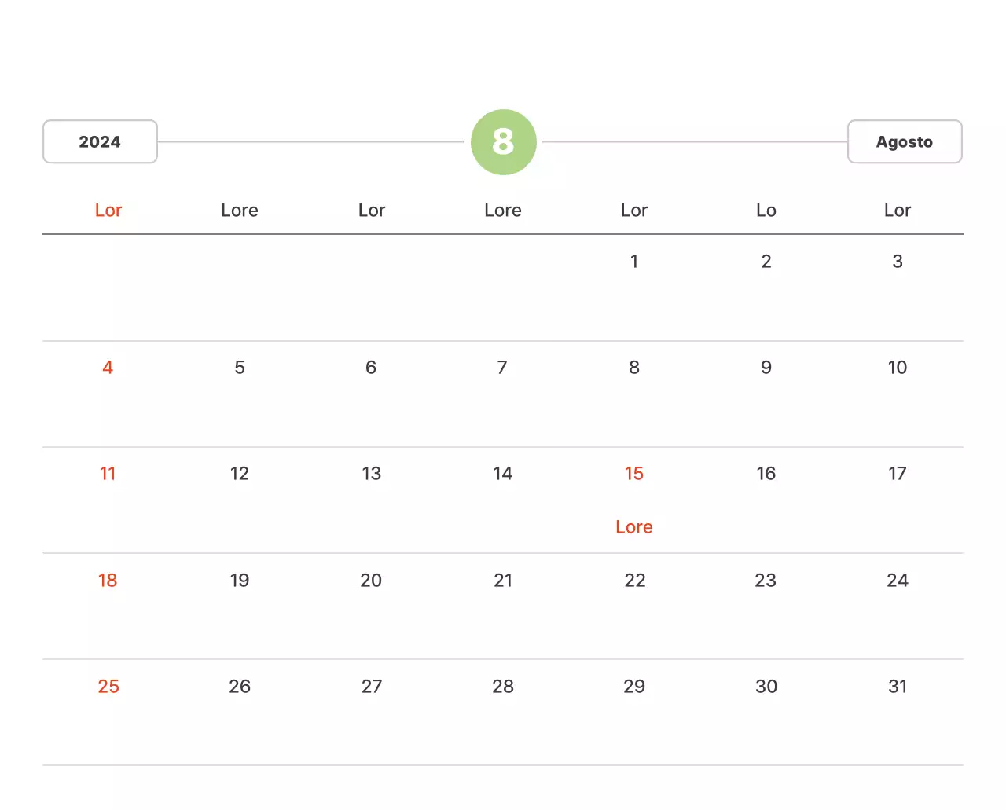This screenshot has height=810, width=1006.
Task: Select day 31 in the calendar
Action: (x=898, y=687)
